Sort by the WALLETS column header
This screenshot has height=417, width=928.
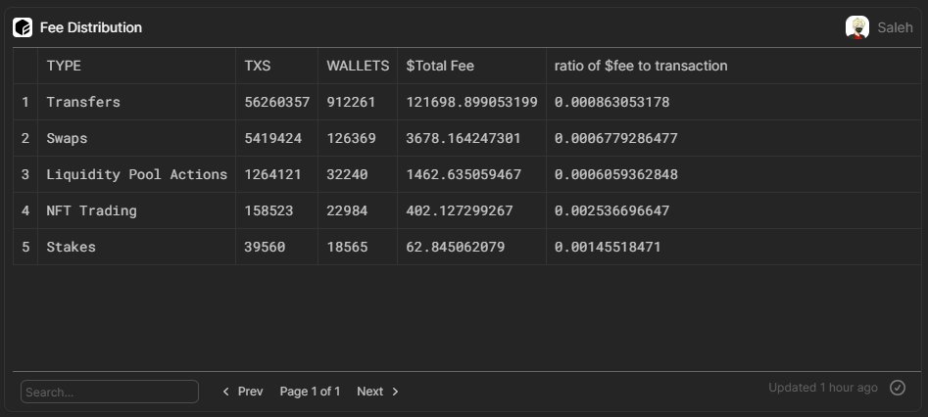coord(358,66)
